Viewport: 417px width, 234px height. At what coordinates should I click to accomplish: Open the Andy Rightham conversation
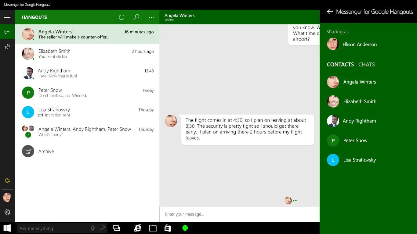pyautogui.click(x=87, y=73)
